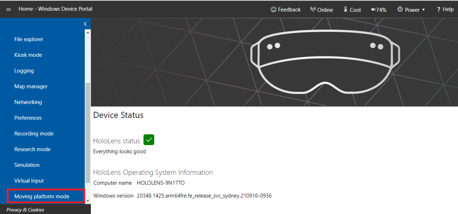Screen dimensions: 458x214
Task: Select Networking from the sidebar
Action: (28, 102)
